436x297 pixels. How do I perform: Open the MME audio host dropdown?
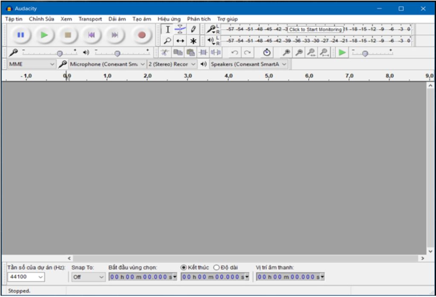point(32,64)
